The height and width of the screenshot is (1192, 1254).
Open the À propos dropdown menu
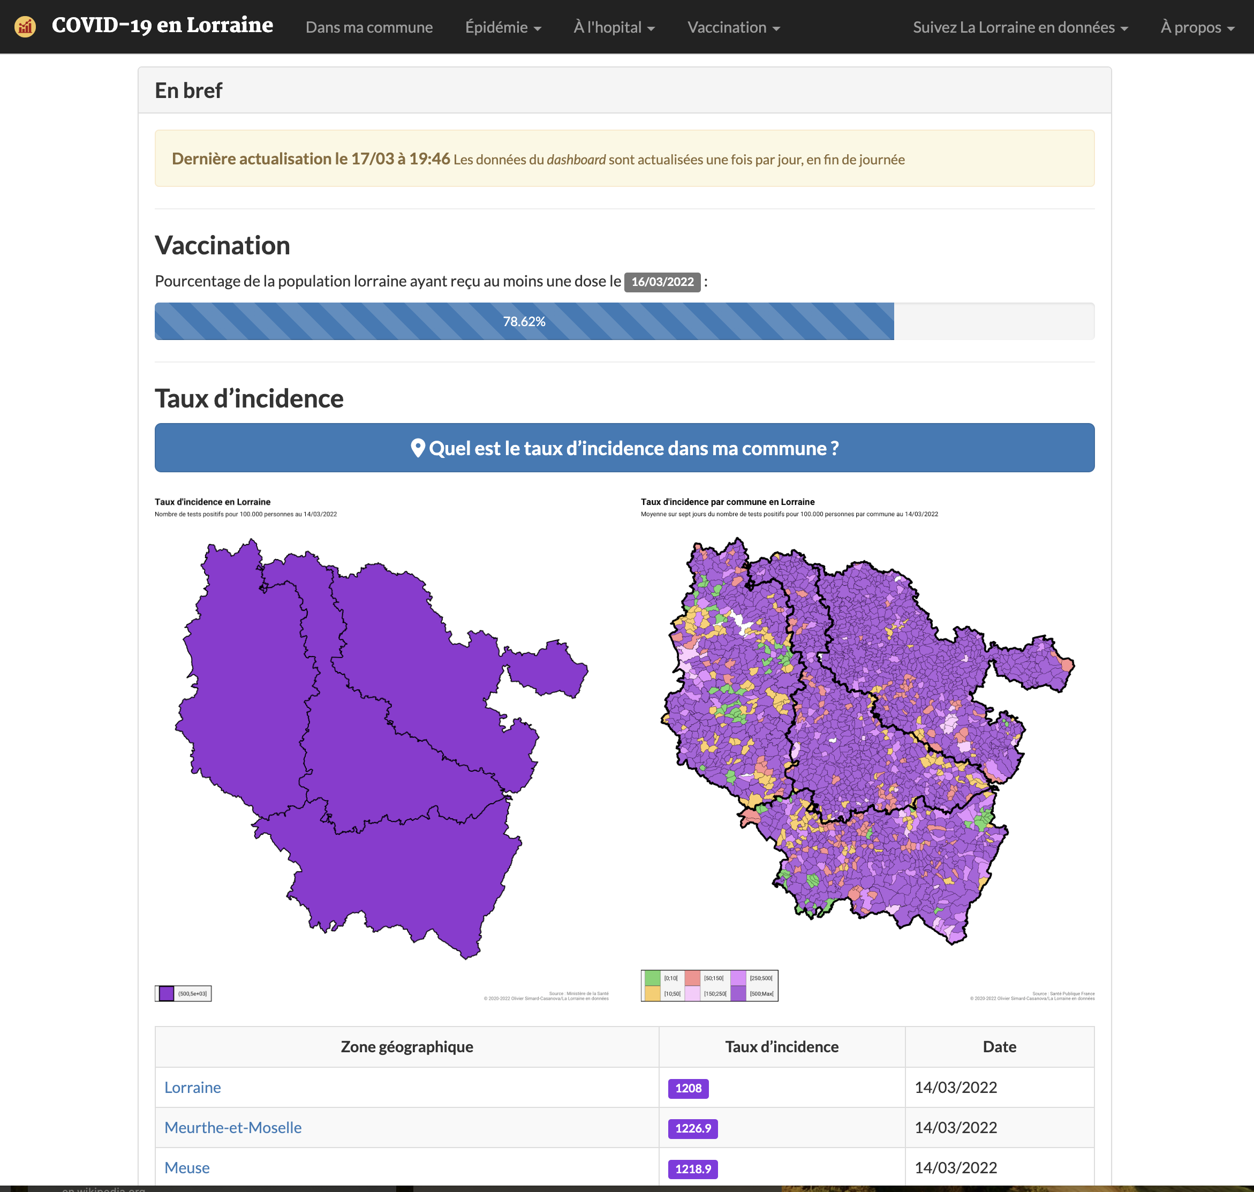[1197, 27]
